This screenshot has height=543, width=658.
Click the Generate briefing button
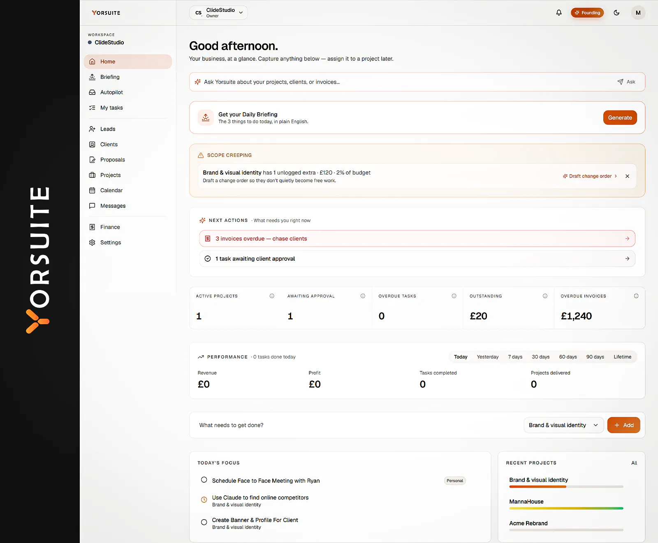click(x=620, y=117)
